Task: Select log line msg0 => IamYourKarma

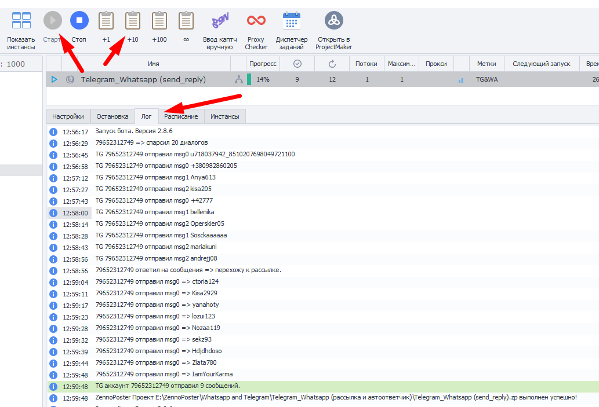Action: [x=164, y=374]
